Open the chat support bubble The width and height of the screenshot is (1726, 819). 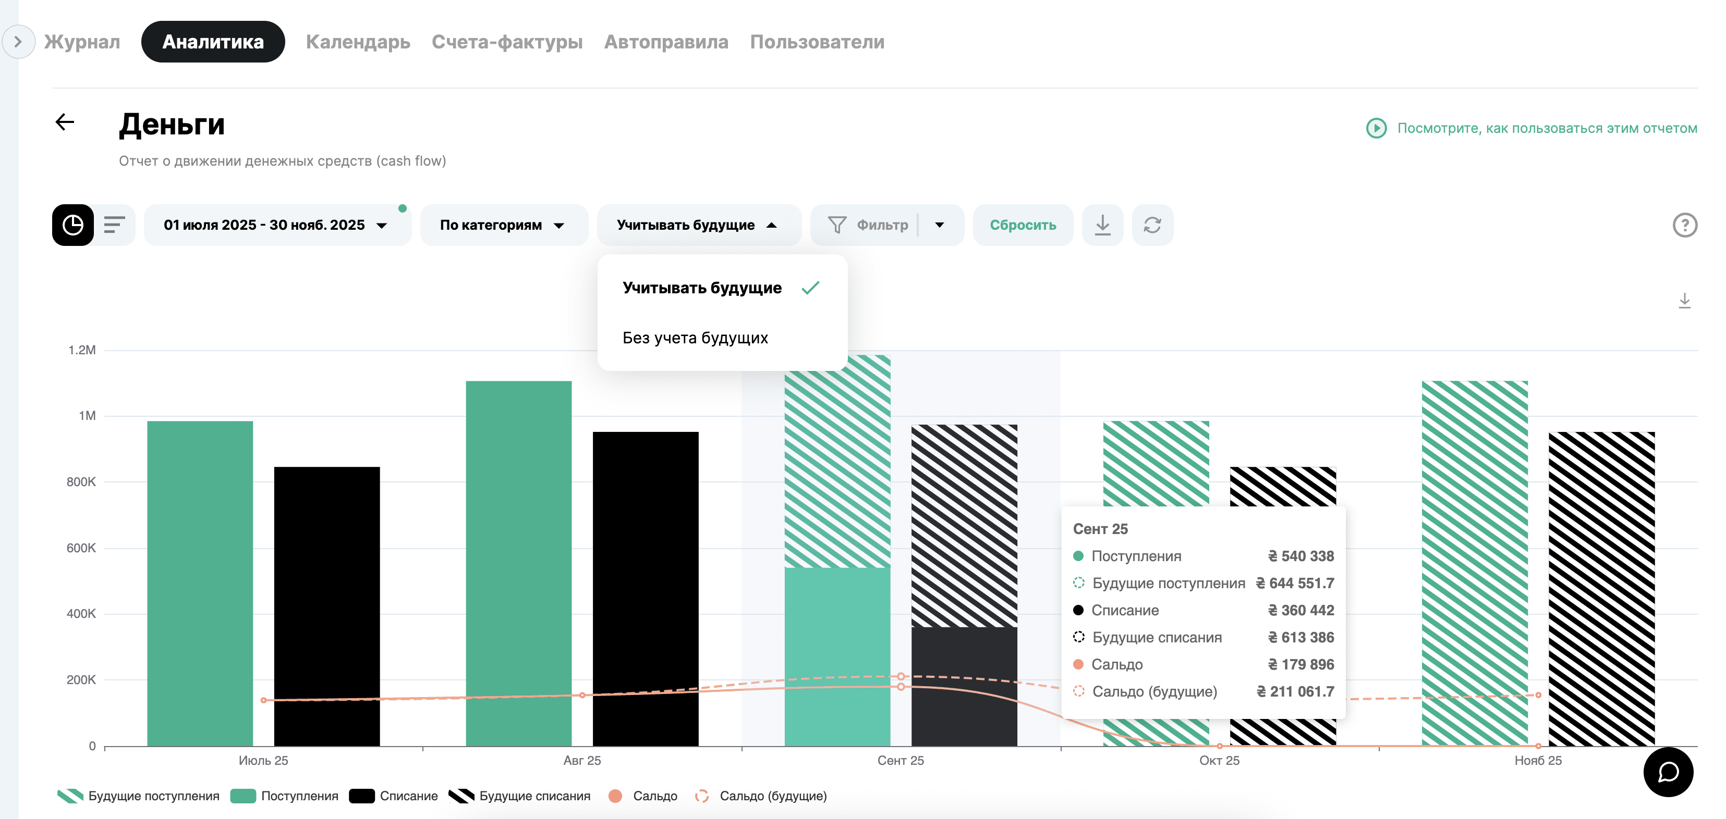coord(1668,772)
